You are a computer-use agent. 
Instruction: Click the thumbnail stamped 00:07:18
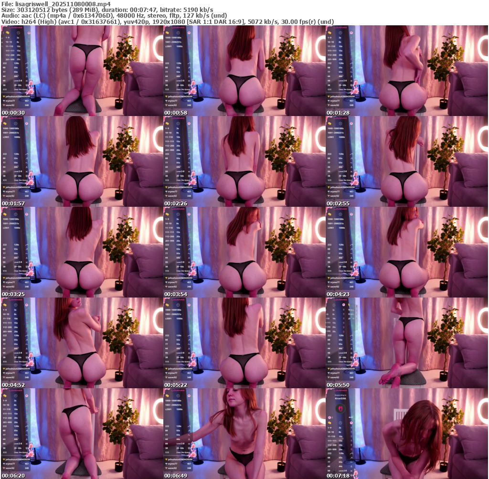[x=407, y=434]
